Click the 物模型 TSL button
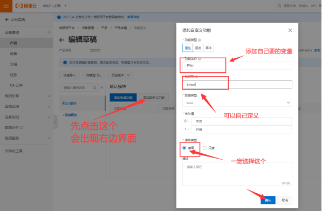Viewport: 322px width, 211px height. [x=94, y=75]
